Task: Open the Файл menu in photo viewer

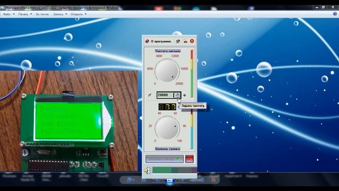Action: click(7, 14)
